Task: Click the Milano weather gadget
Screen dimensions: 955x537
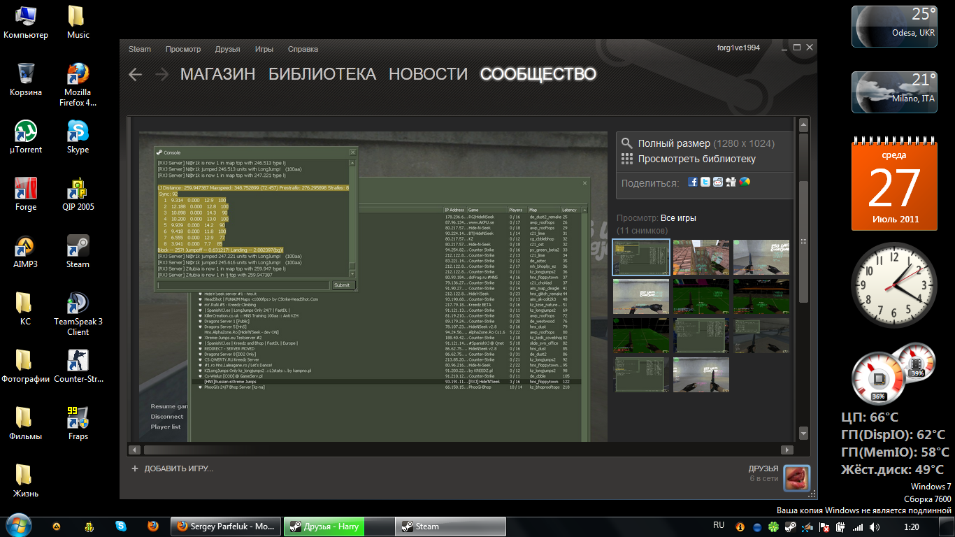Action: pos(893,91)
